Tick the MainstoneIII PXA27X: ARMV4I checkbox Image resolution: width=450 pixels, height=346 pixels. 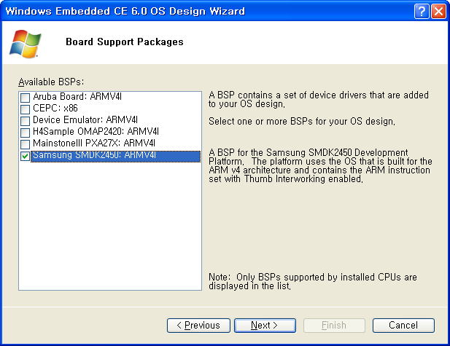pyautogui.click(x=25, y=144)
